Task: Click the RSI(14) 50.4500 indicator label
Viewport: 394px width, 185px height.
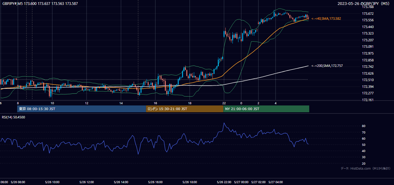Action: tap(14, 117)
